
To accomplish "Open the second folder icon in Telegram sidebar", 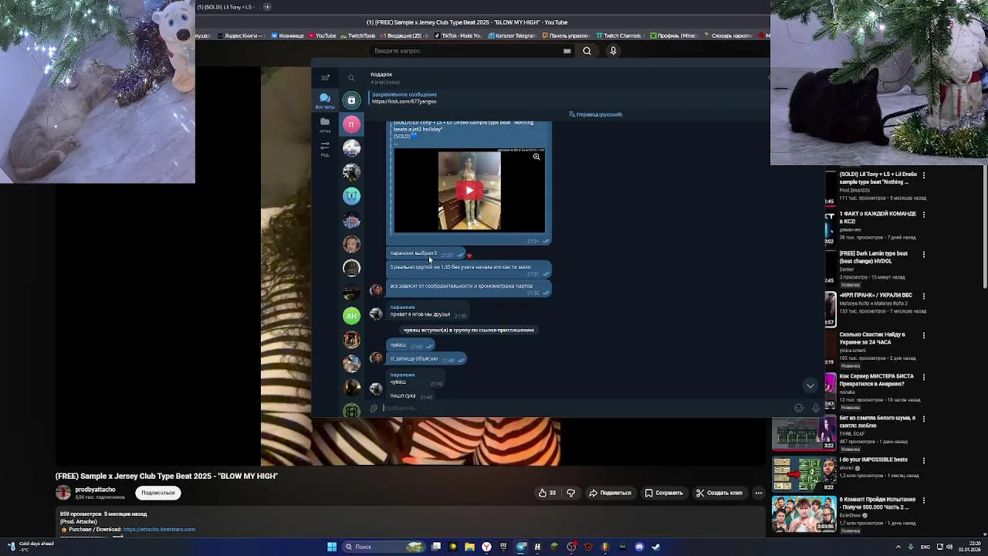I will point(325,124).
